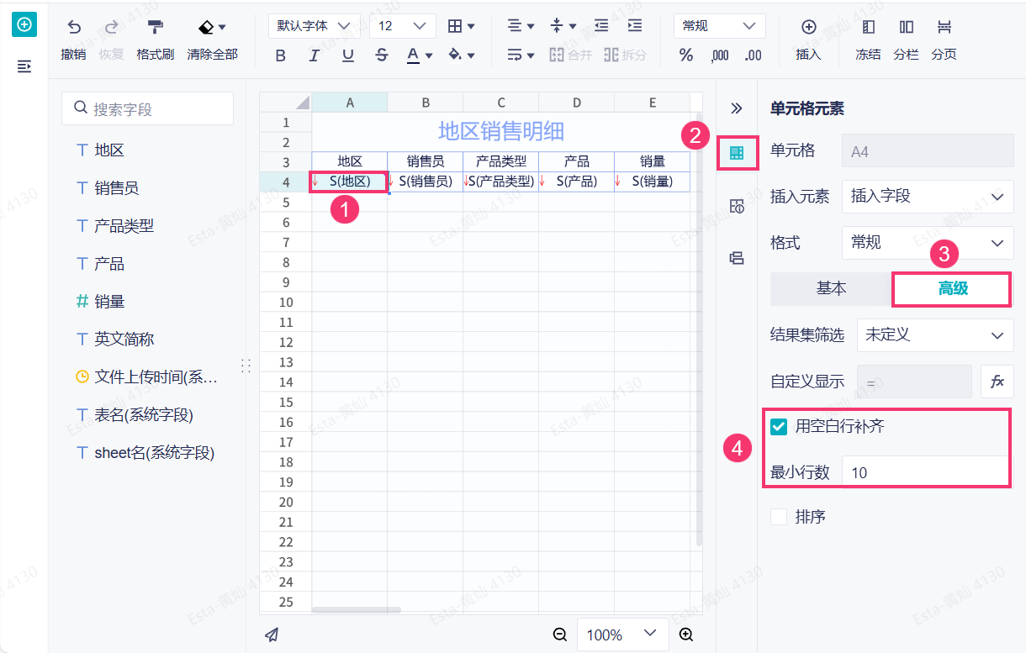Switch to the Advanced (高级) tab
The height and width of the screenshot is (653, 1026).
pos(952,289)
